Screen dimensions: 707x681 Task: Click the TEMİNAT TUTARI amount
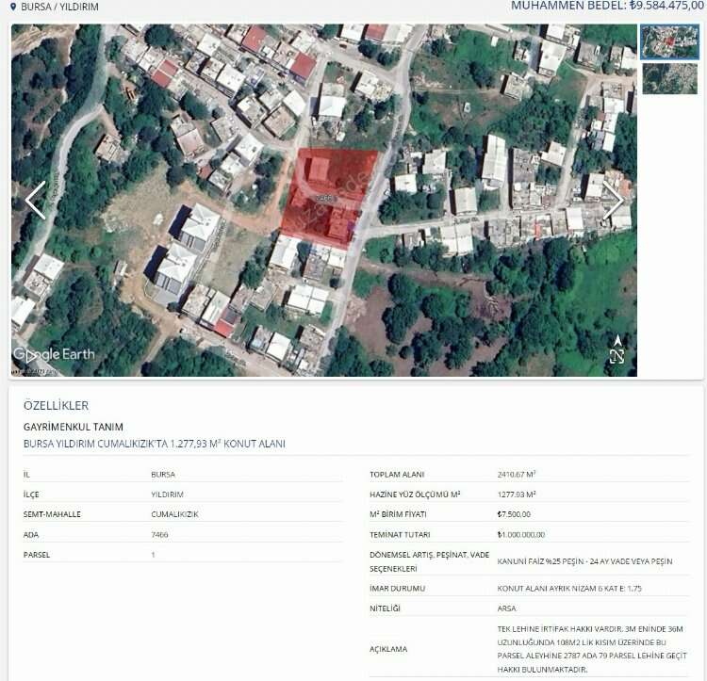pos(520,534)
